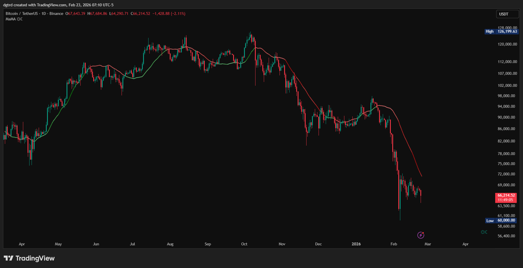This screenshot has height=268, width=523.
Task: Click the Mar label on time axis
Action: (x=428, y=244)
